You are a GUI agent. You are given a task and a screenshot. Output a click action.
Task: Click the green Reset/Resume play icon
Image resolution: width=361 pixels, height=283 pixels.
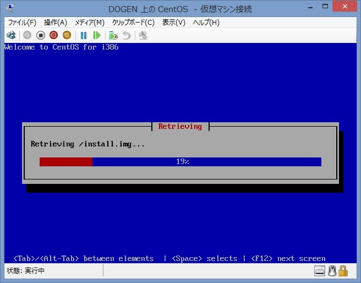tap(97, 35)
